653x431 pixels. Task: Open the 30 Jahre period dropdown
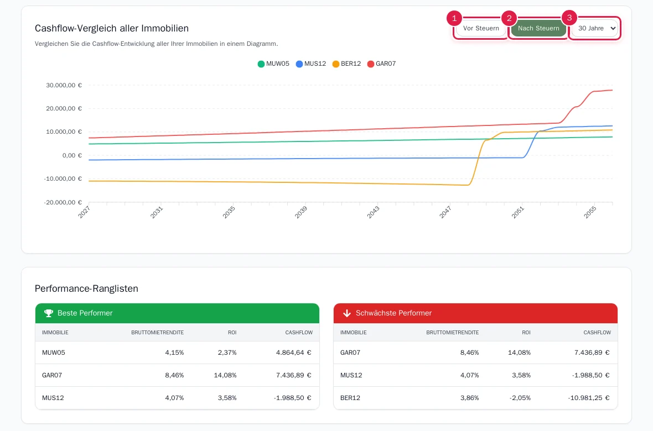click(x=595, y=28)
